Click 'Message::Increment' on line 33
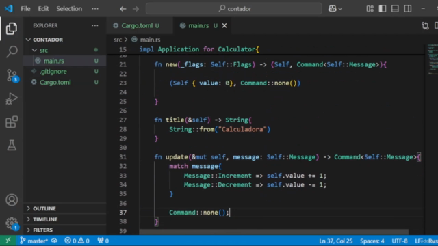Image resolution: width=438 pixels, height=246 pixels. [x=218, y=176]
